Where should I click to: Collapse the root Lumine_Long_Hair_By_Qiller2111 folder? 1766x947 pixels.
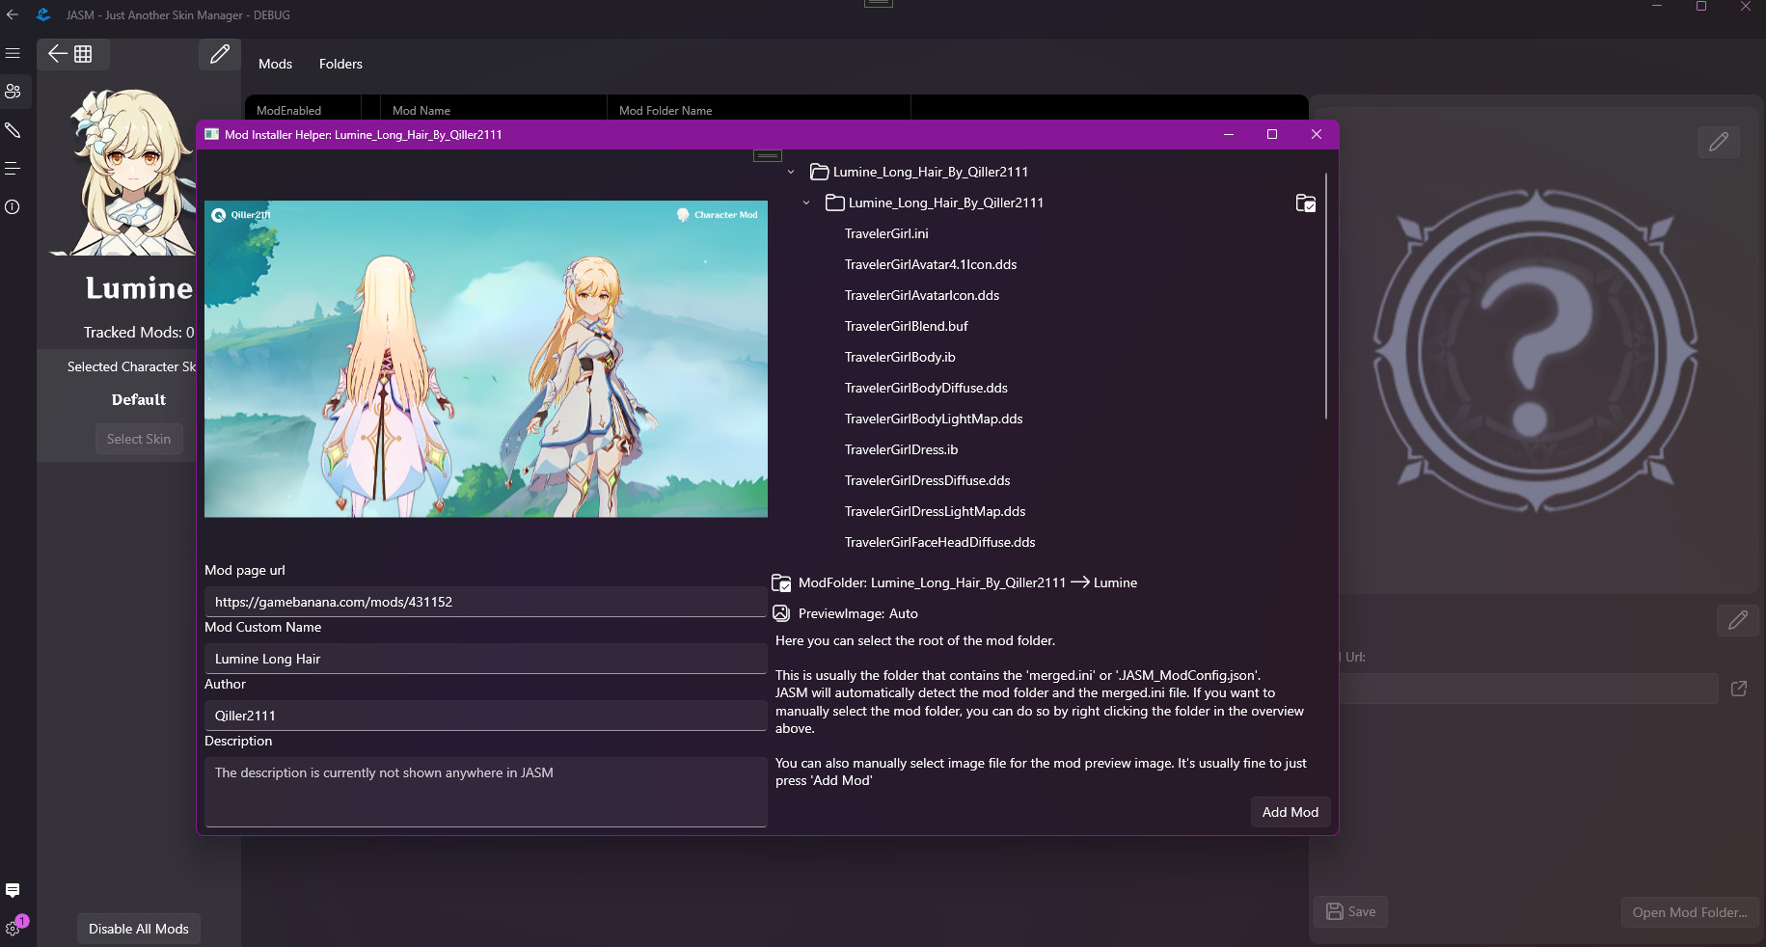pyautogui.click(x=791, y=173)
